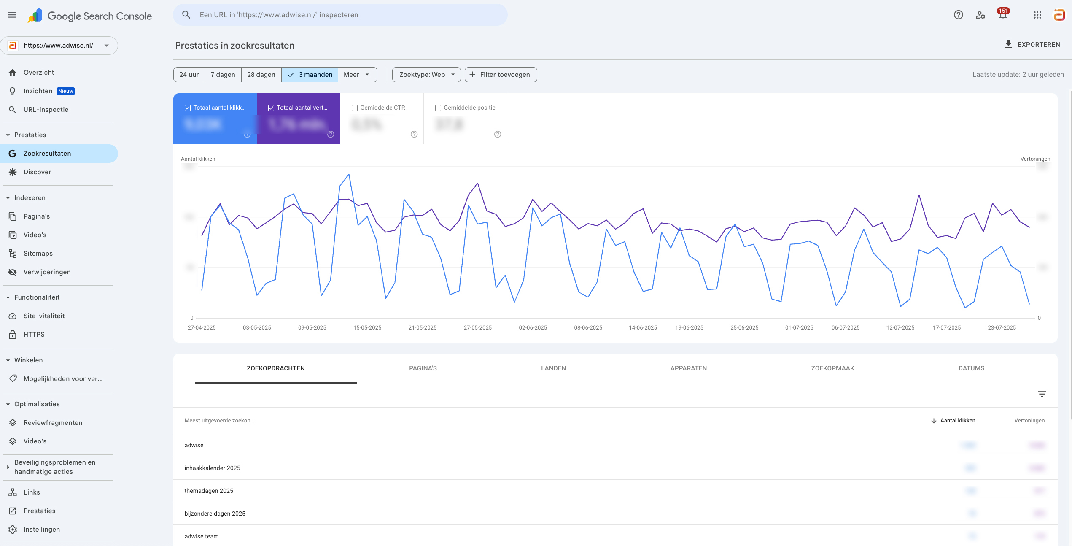Open Zoekresultaten in the sidebar

(59, 154)
